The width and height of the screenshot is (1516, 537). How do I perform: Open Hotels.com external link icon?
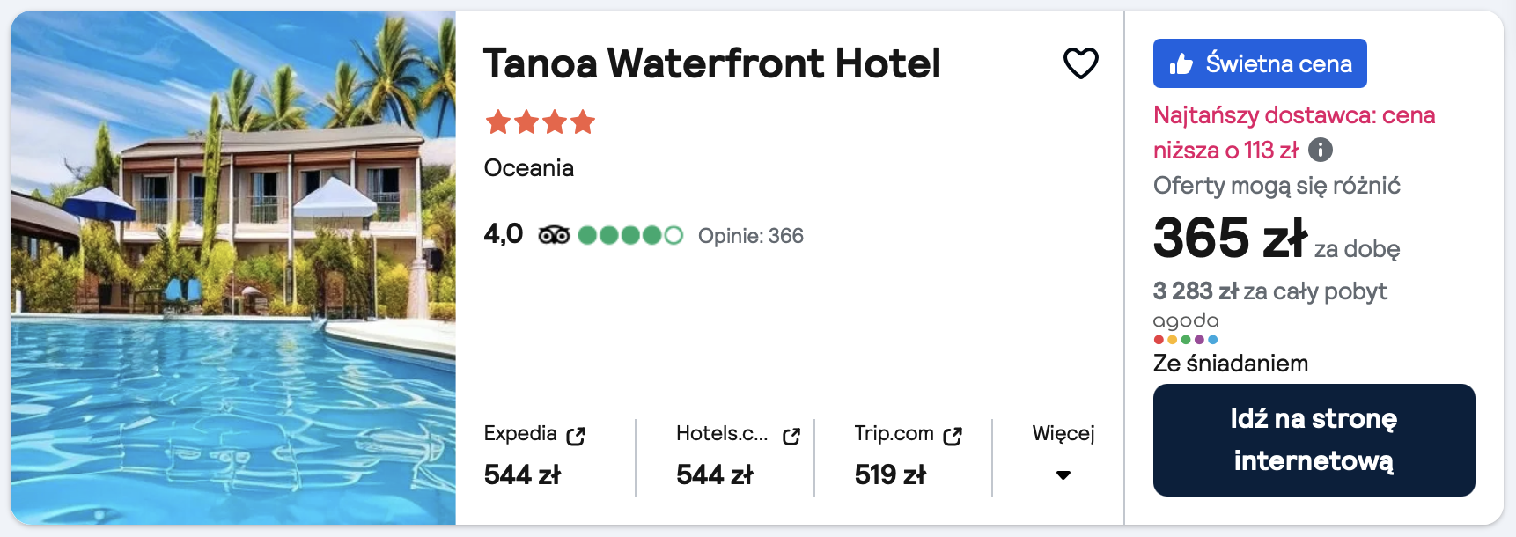point(791,436)
